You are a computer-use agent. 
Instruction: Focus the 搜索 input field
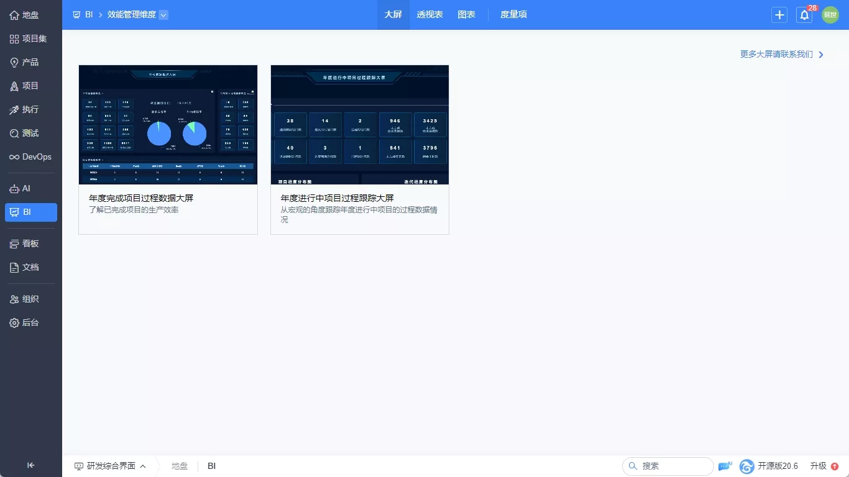point(668,466)
